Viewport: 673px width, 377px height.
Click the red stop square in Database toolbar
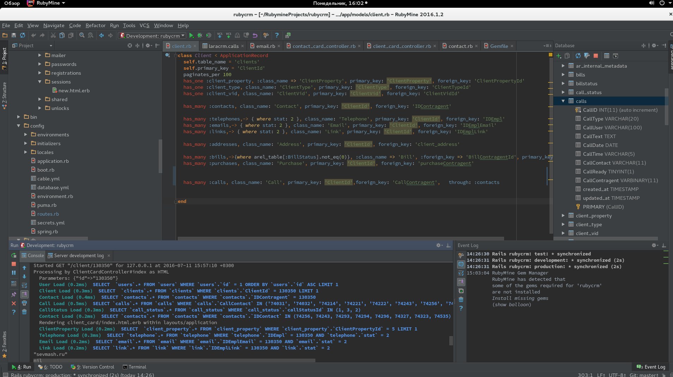pos(596,56)
